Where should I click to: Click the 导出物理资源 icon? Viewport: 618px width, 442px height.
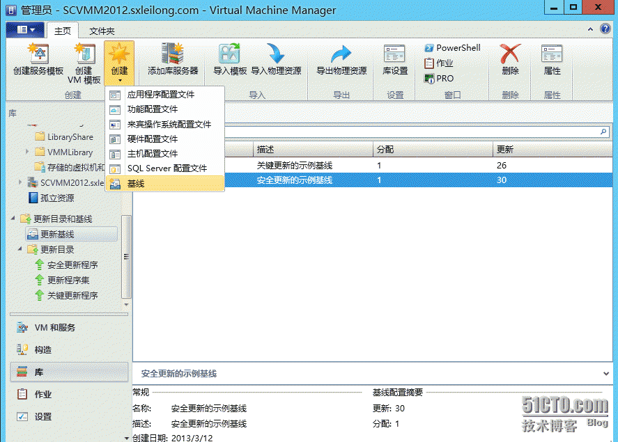pyautogui.click(x=341, y=60)
